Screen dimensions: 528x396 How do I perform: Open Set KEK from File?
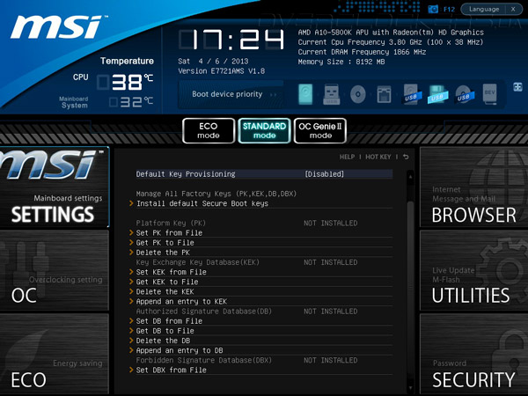pos(171,272)
